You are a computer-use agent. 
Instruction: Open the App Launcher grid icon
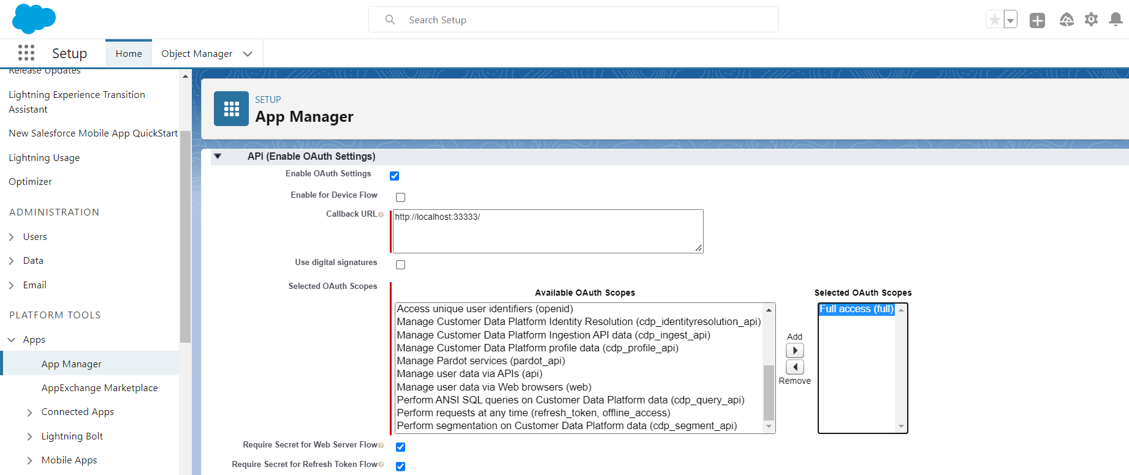(x=26, y=53)
